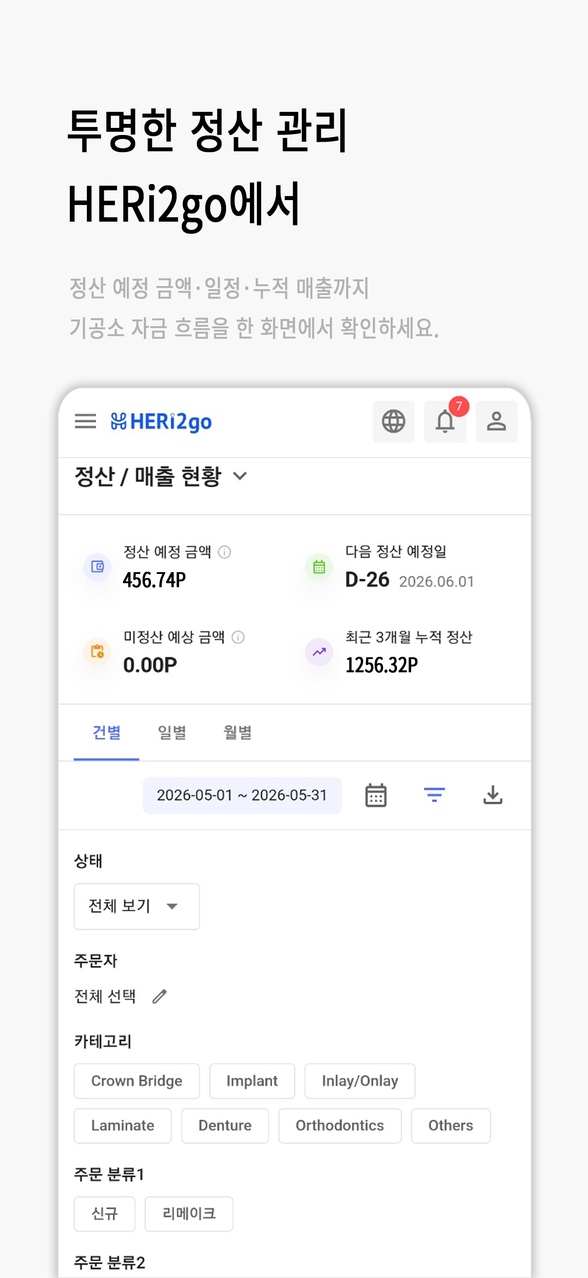
Task: Click the 2026-05-01 ~ 2026-05-31 date range field
Action: 242,795
